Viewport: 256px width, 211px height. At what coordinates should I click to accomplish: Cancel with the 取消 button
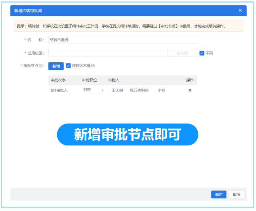(x=237, y=194)
